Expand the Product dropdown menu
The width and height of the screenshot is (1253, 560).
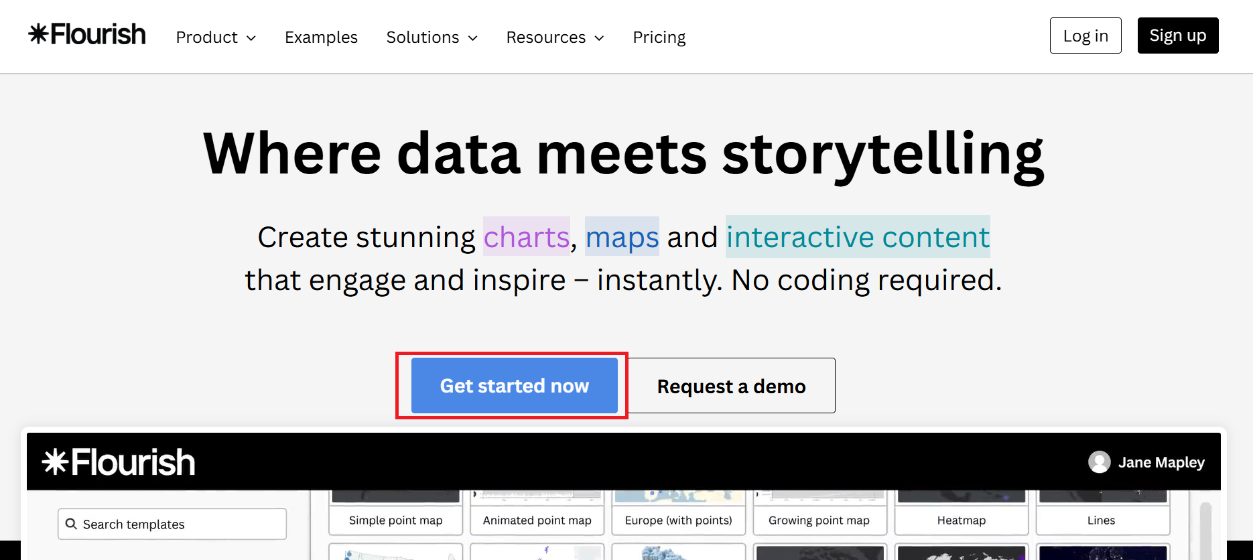(216, 38)
